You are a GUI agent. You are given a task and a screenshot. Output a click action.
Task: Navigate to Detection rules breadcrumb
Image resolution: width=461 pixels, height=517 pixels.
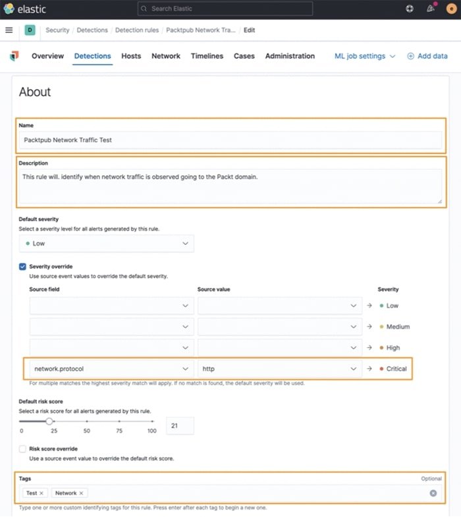137,30
